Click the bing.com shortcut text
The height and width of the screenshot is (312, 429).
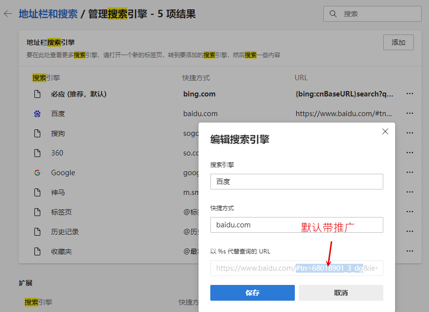[x=199, y=94]
